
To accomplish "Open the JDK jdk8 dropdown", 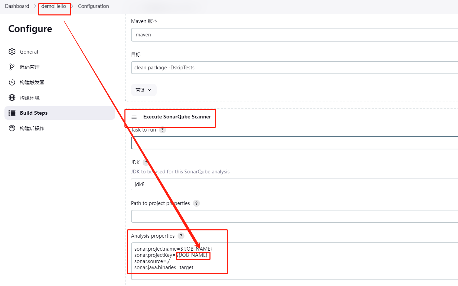I will [x=294, y=184].
